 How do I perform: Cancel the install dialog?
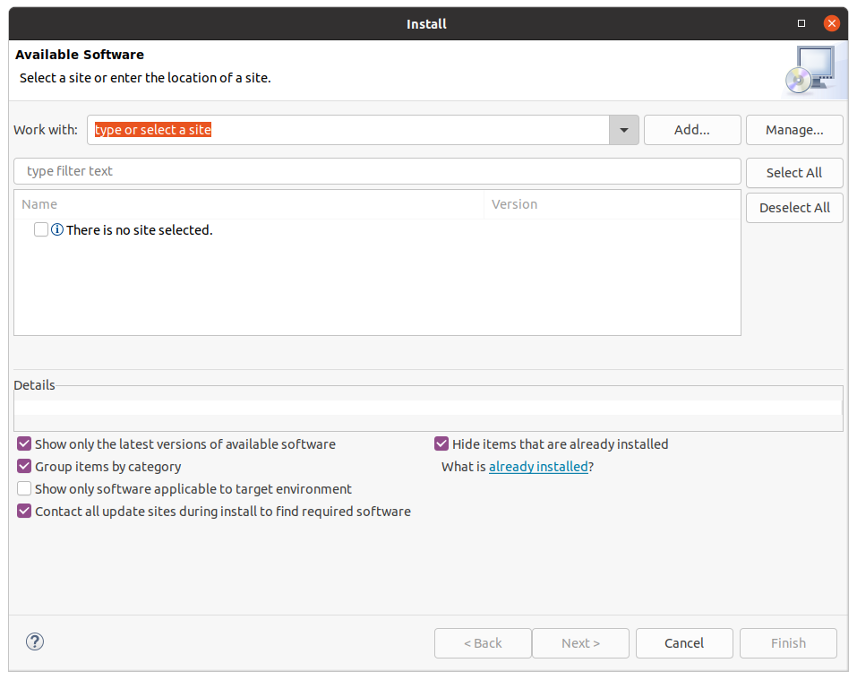(x=683, y=642)
